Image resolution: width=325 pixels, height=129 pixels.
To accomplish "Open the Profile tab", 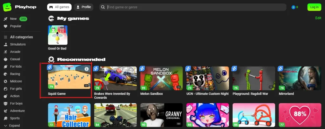I will [84, 7].
